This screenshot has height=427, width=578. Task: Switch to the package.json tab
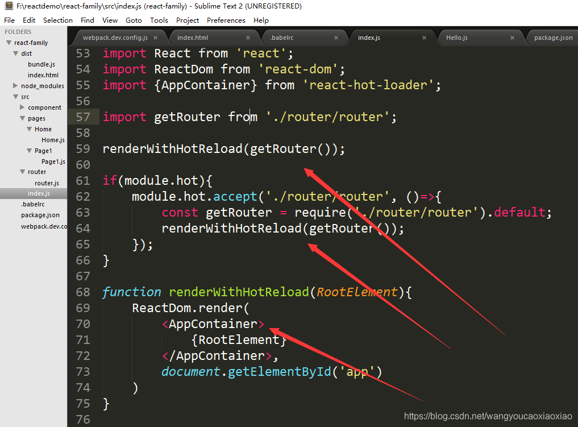(552, 38)
